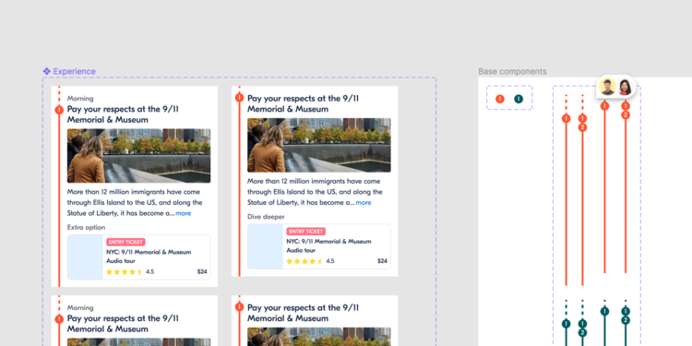The width and height of the screenshot is (692, 346).
Task: Select teal "1" badge directly above short-dotted teal "2"
Action: point(626,311)
